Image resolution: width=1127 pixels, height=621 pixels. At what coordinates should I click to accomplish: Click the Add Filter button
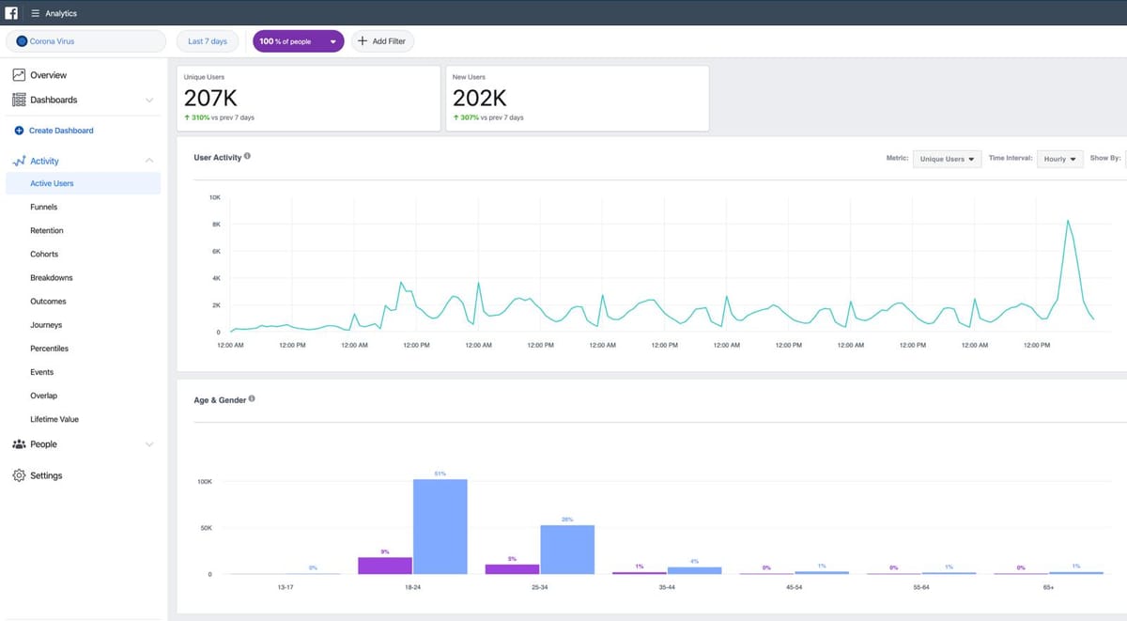point(382,41)
